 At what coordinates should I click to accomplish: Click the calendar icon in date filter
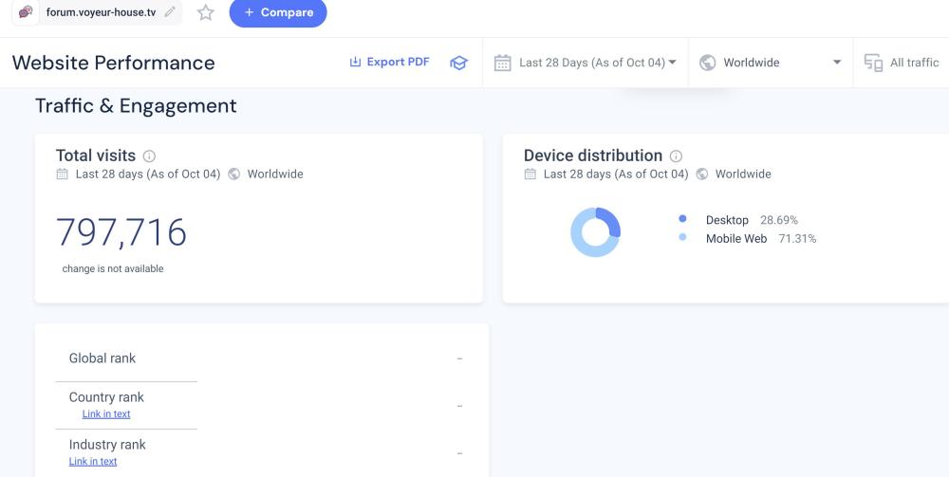click(x=503, y=63)
